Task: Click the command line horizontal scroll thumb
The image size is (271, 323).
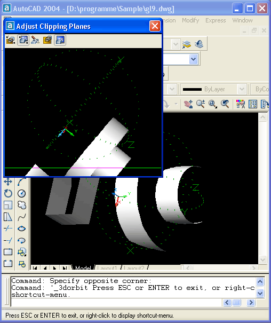Action: pos(237,302)
